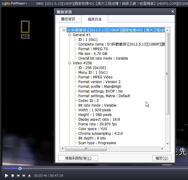Select 'Format settings, Matrix : Default' row
Viewport: 188px width, 180px height.
(x=104, y=96)
